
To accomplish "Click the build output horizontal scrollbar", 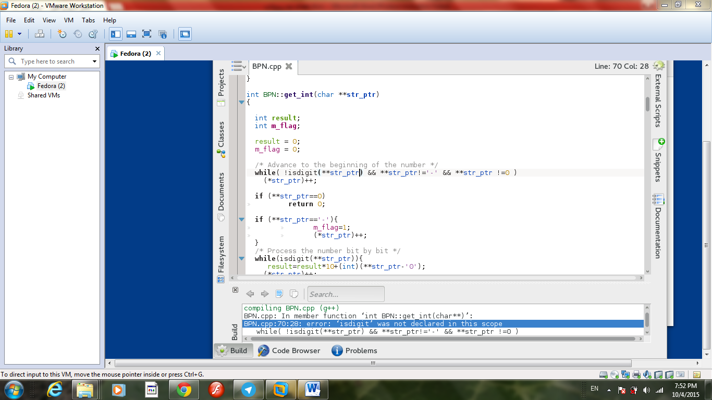I will pos(443,339).
